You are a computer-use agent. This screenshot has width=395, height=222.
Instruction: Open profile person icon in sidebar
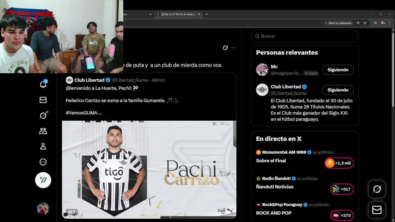[x=43, y=146]
